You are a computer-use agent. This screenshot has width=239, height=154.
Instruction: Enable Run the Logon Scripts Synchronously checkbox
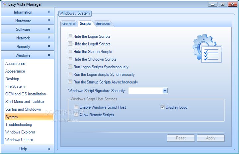pos(70,74)
